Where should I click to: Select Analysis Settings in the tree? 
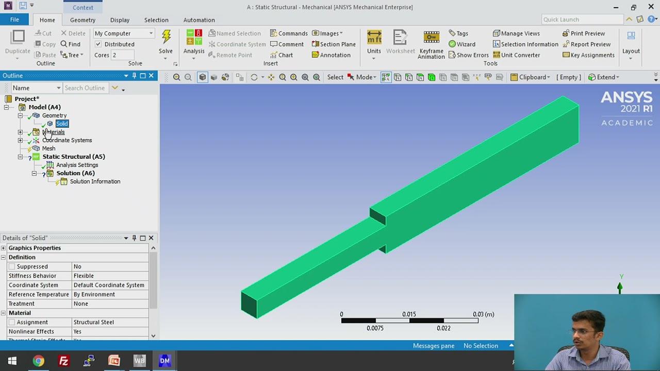[77, 165]
